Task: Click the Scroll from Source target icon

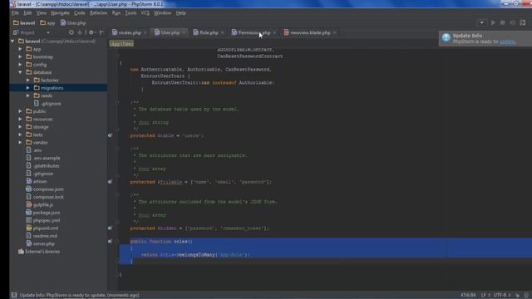Action: click(x=71, y=32)
